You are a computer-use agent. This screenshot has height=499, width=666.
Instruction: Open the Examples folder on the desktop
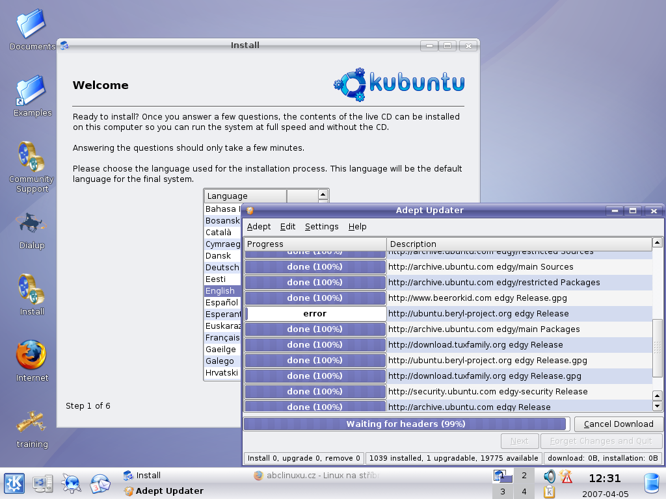[33, 96]
